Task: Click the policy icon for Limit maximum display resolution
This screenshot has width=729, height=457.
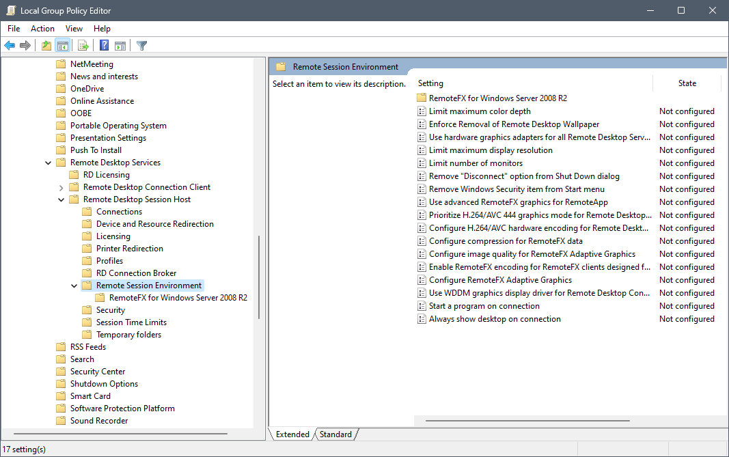Action: (422, 150)
